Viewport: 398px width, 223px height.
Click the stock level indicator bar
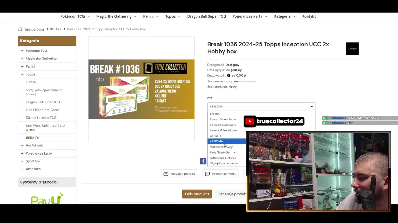pyautogui.click(x=245, y=81)
